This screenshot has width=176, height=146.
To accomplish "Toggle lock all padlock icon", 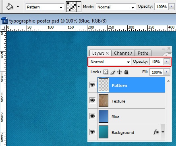I will (x=126, y=72).
